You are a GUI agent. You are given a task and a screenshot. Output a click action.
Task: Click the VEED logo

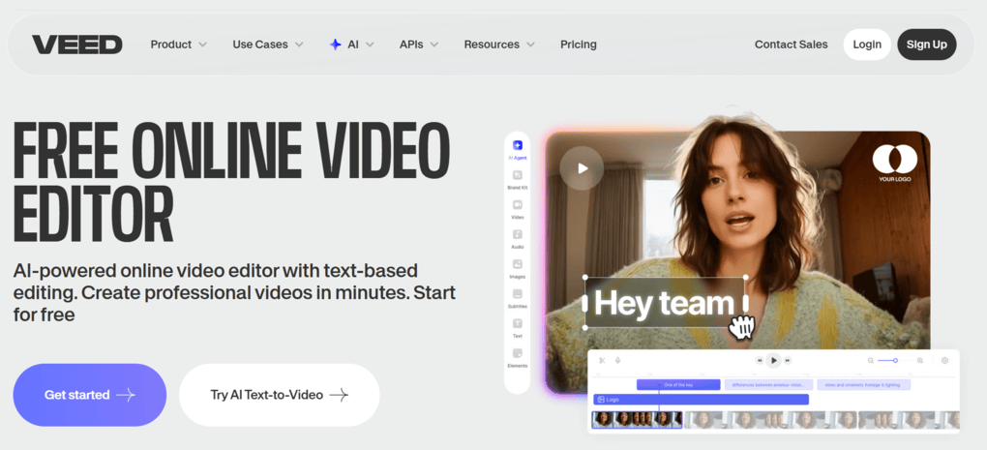pyautogui.click(x=76, y=45)
